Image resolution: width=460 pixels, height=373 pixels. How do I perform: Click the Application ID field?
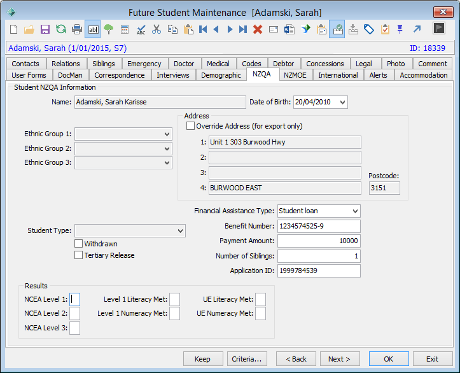click(319, 271)
